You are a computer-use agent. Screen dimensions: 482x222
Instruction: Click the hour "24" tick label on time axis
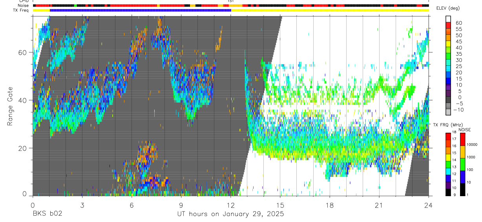429,205
